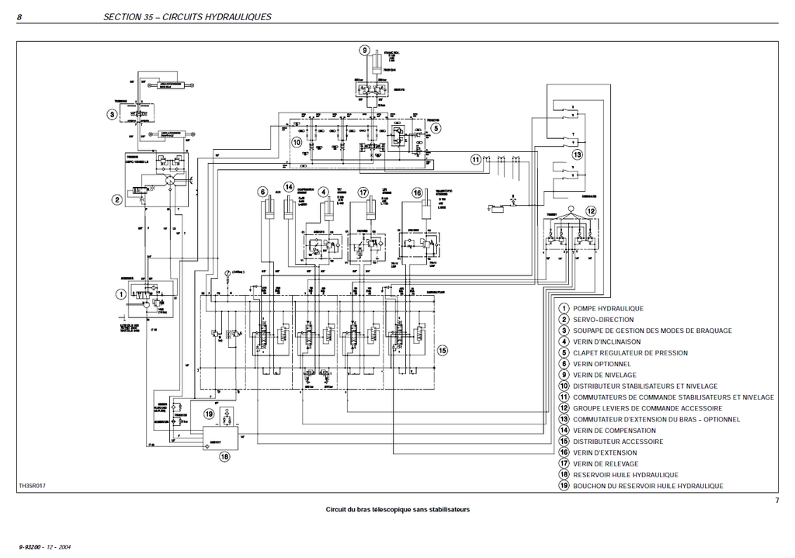Click the header text SECTION 35 – CIRCUITS HYDRAULIQUES

pyautogui.click(x=187, y=17)
